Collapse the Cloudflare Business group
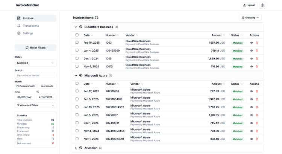Viewport: 282px width, 154px height. 76,27
